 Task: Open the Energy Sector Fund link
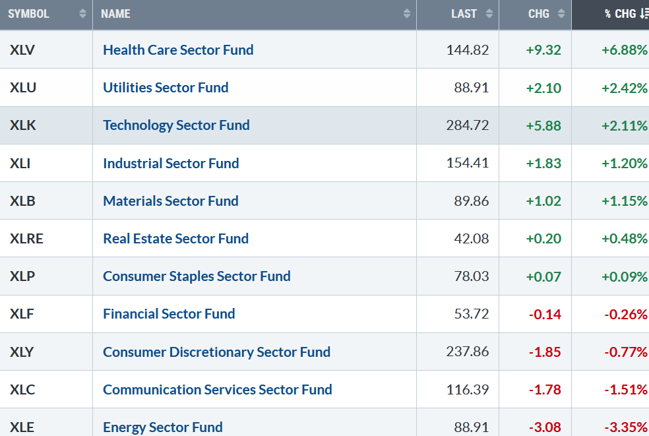(x=163, y=427)
